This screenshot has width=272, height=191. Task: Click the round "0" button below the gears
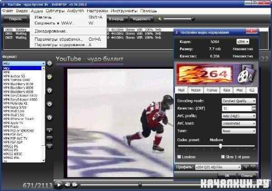click(x=49, y=147)
